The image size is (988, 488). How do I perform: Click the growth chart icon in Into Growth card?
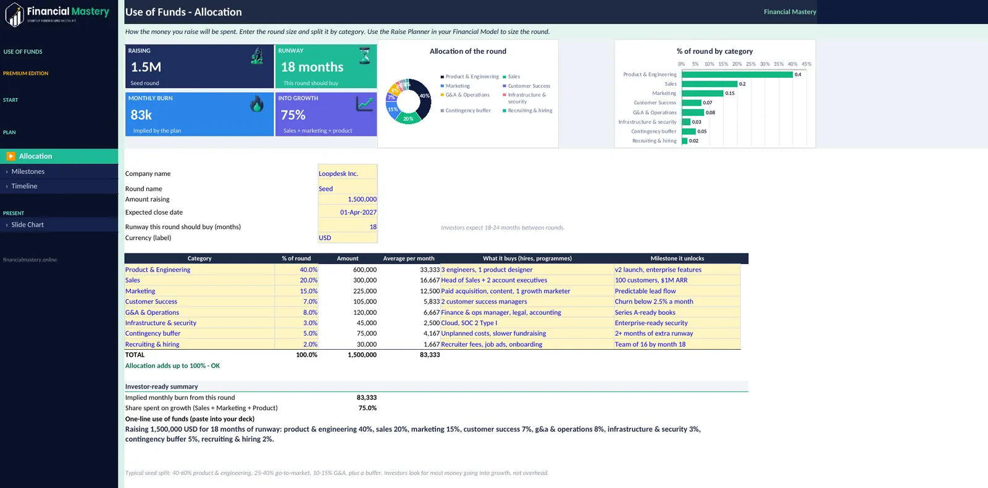(x=364, y=104)
